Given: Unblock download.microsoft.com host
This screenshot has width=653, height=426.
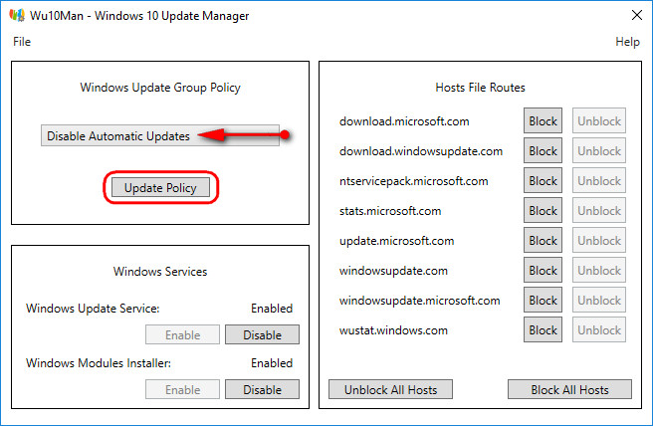Looking at the screenshot, I should (599, 120).
